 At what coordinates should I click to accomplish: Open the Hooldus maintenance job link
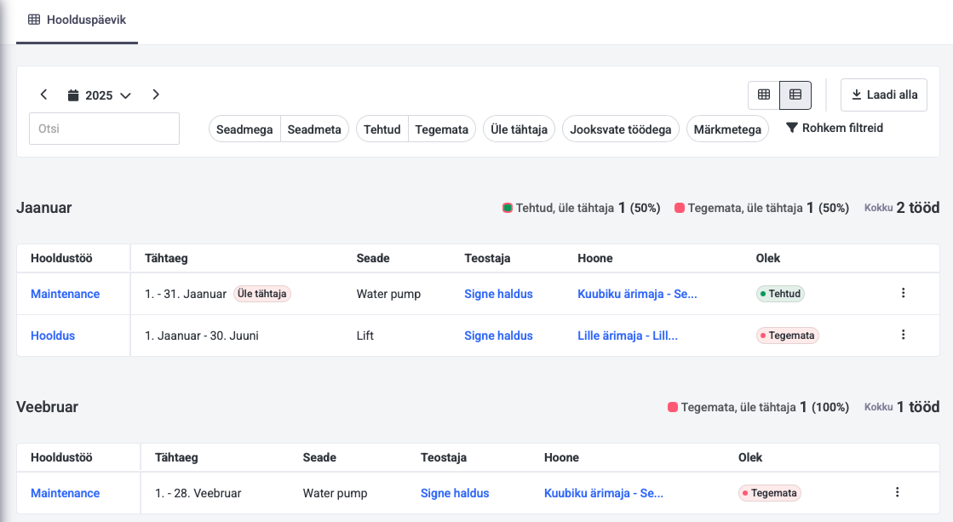[53, 336]
